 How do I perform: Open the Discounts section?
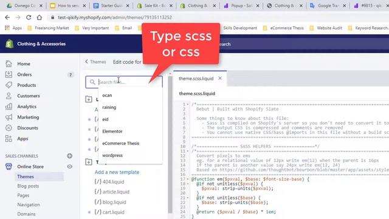pos(27,128)
